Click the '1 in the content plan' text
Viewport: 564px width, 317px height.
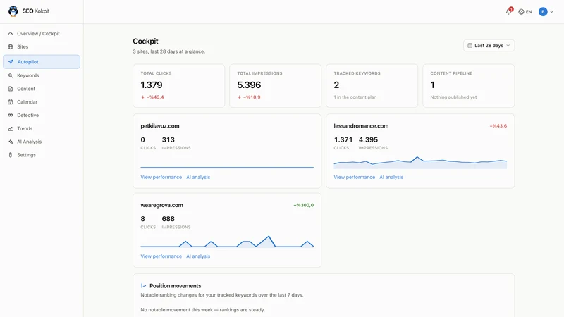pyautogui.click(x=355, y=97)
